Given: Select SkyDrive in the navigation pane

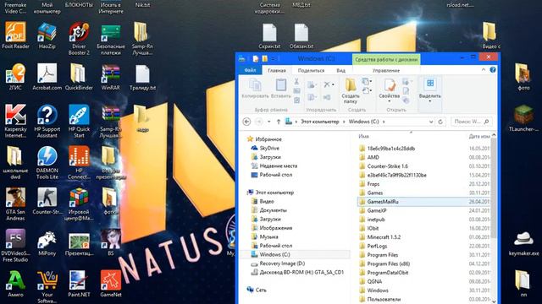Looking at the screenshot, I should 265,148.
